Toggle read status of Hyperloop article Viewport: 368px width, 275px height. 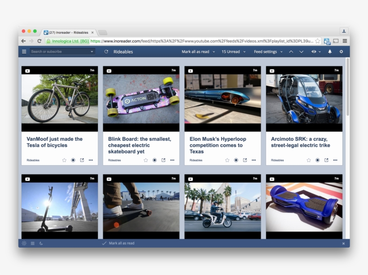coord(236,160)
